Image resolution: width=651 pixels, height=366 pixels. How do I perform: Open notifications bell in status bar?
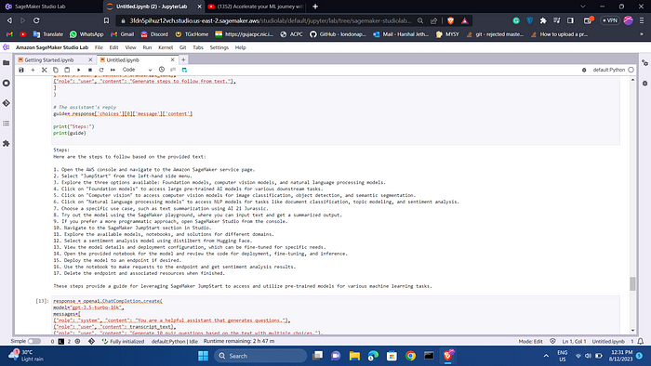[x=641, y=342]
